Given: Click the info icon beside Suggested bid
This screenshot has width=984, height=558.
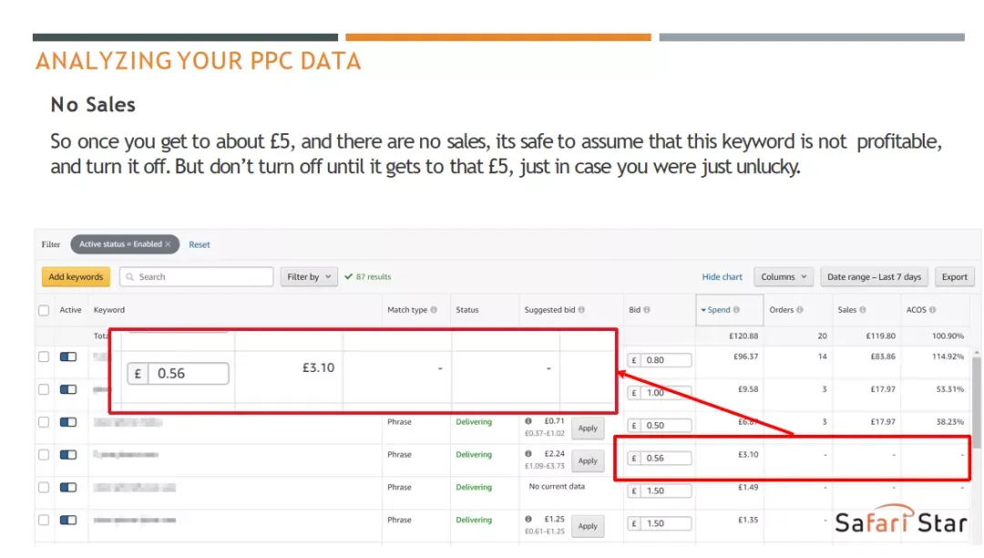Looking at the screenshot, I should click(581, 310).
